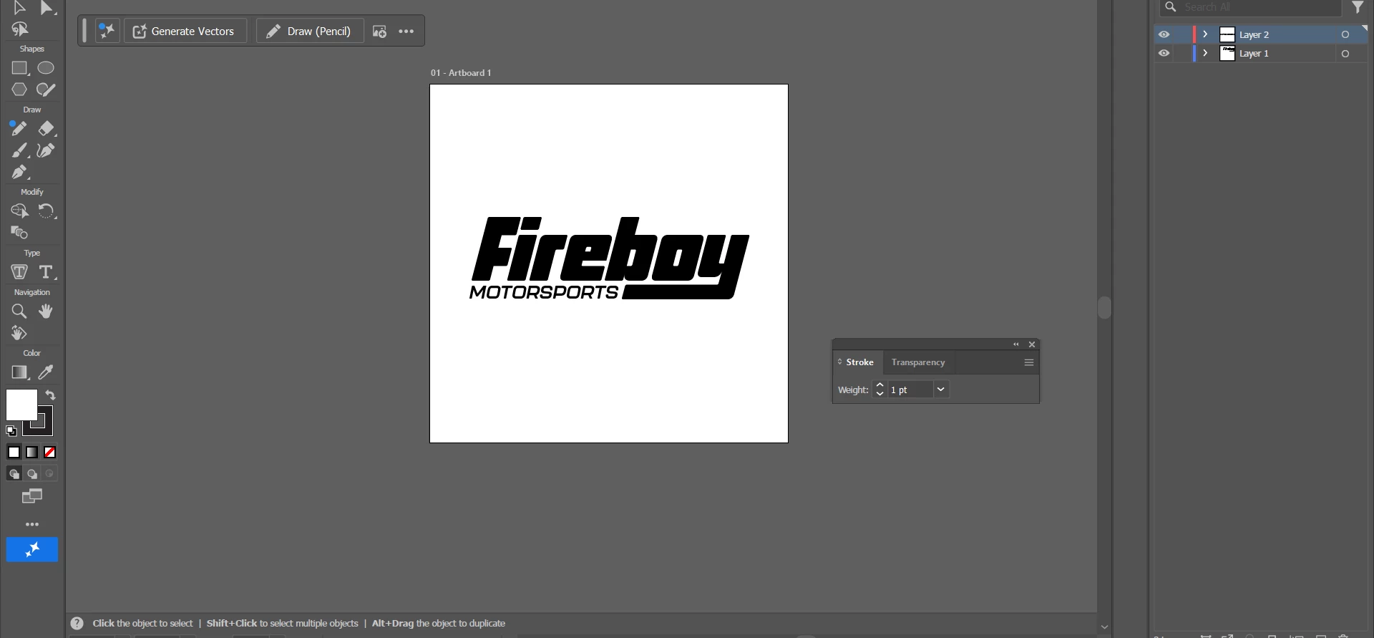Viewport: 1374px width, 638px height.
Task: Select the Ellipse shape tool
Action: pos(46,68)
